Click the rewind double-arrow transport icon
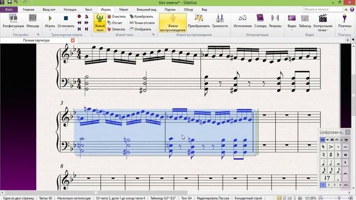Image resolution: width=356 pixels, height=200 pixels. click(x=79, y=23)
